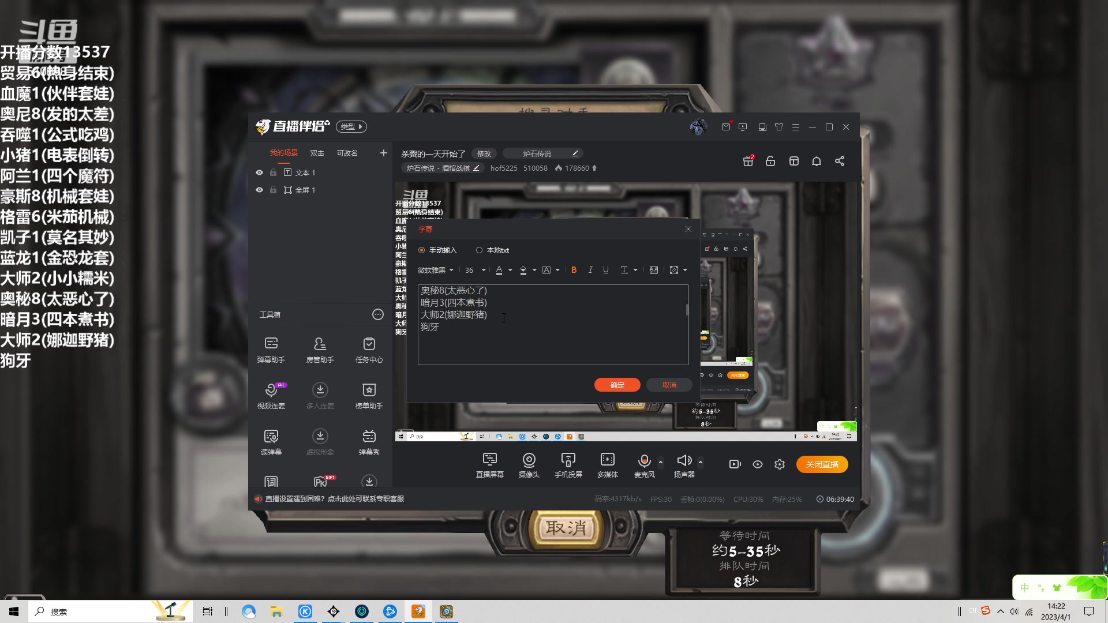Toggle visibility of 文本 1 layer

click(x=259, y=172)
